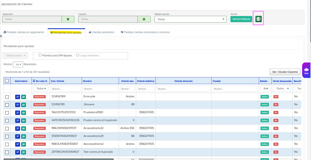Edit client Accesodirecto22 with pencil icon

pyautogui.click(x=18, y=128)
